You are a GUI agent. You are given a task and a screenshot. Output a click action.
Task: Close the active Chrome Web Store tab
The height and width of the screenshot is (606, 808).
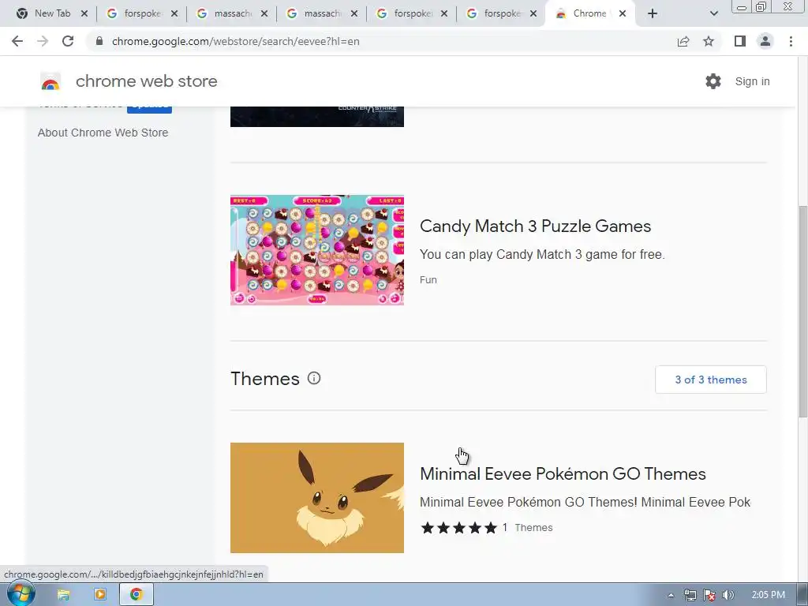point(623,13)
